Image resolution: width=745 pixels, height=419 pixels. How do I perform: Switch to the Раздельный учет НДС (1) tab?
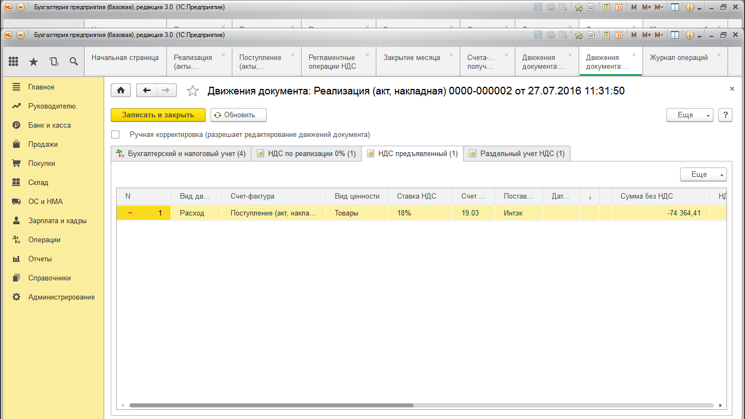pyautogui.click(x=516, y=153)
